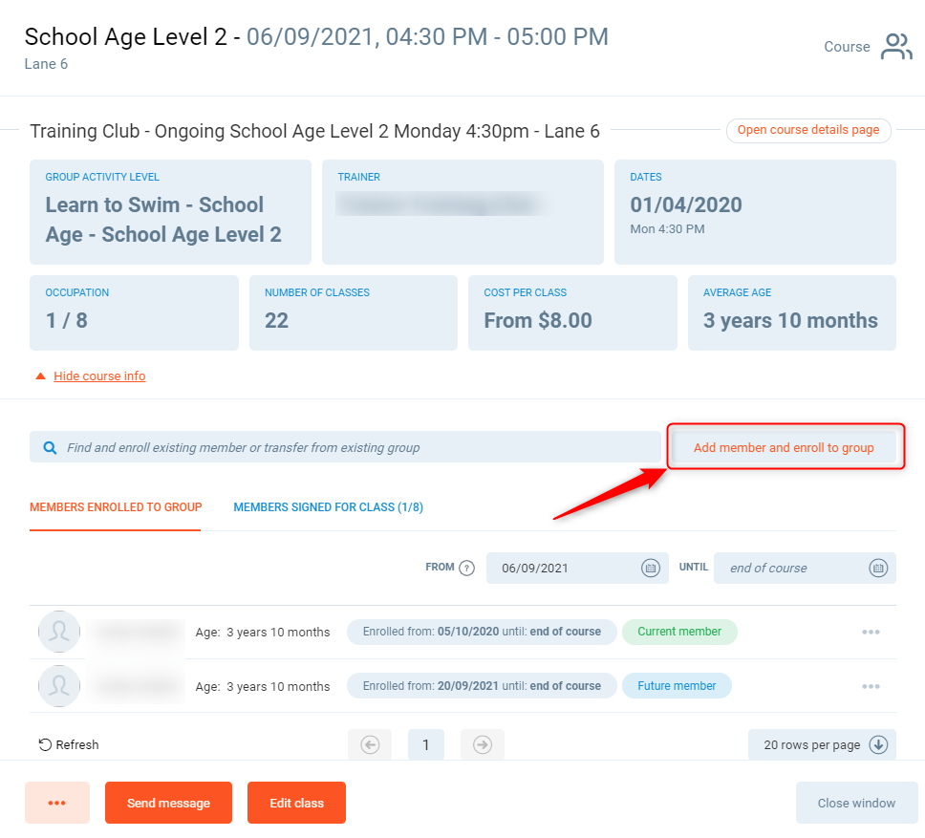Image resolution: width=925 pixels, height=838 pixels.
Task: Click Add member and enroll to group
Action: [x=784, y=447]
